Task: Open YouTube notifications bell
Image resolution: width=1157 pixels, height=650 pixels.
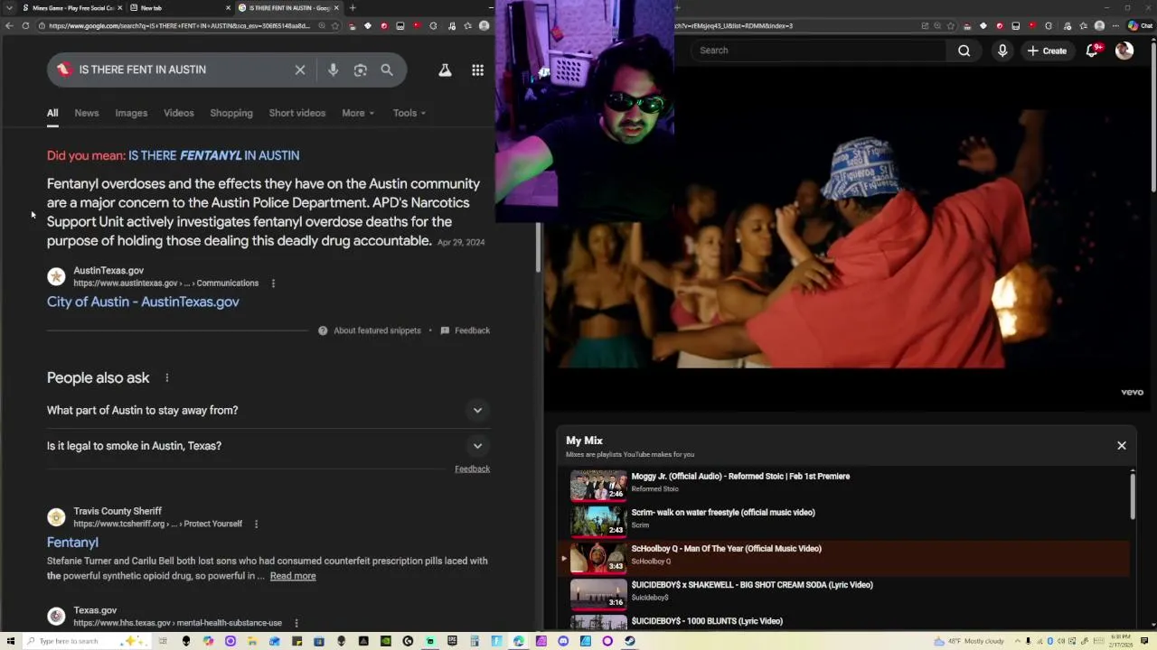Action: (1092, 51)
